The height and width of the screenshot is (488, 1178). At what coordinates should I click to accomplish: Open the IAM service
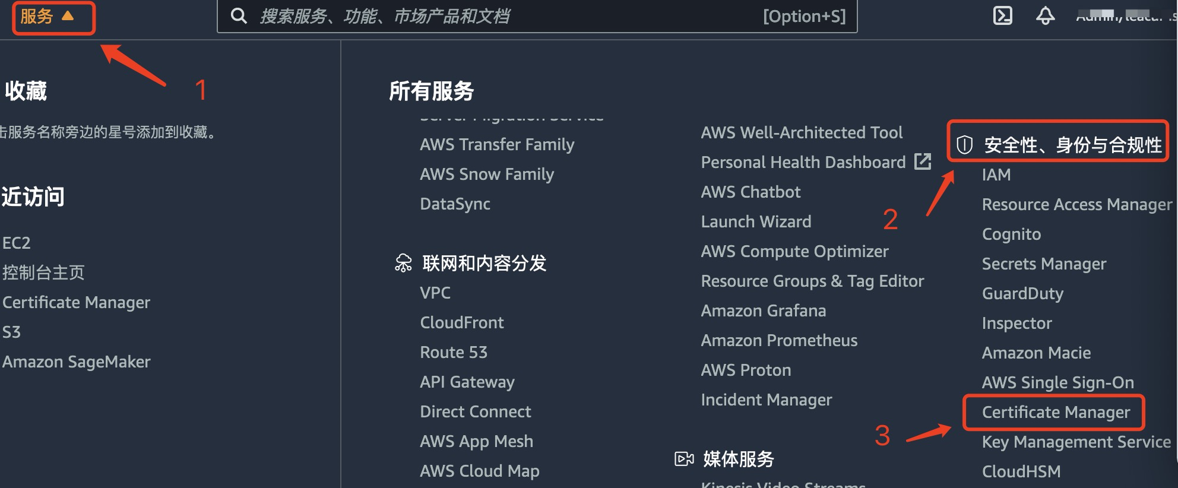(996, 174)
